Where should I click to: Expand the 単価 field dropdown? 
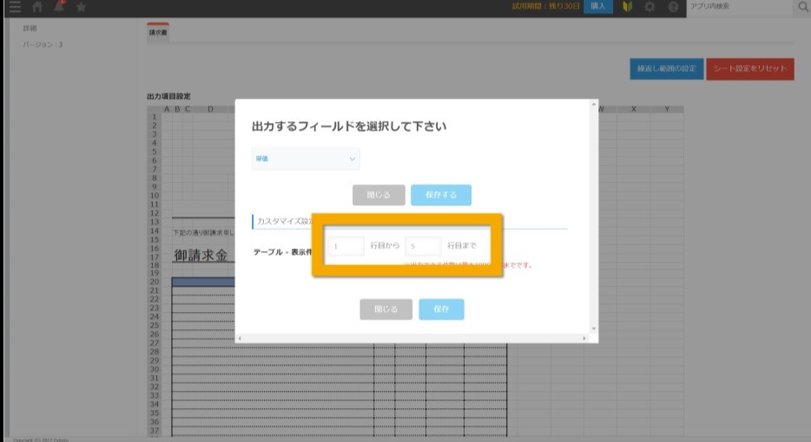pyautogui.click(x=306, y=159)
